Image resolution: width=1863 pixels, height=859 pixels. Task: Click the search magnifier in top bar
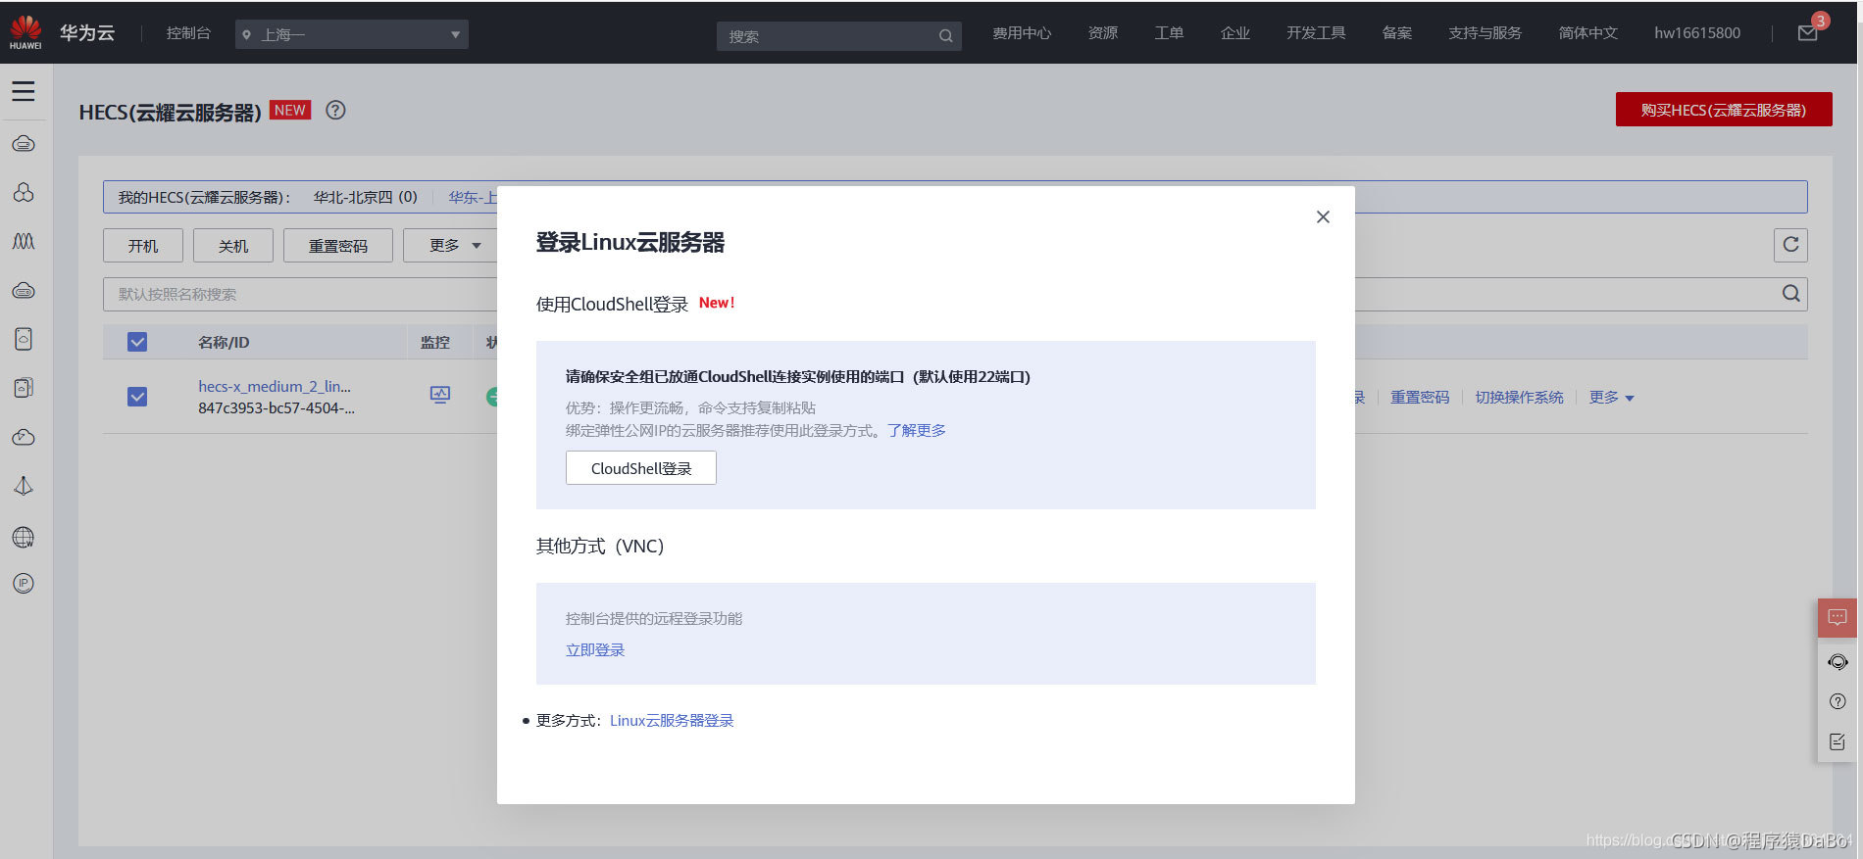click(945, 36)
